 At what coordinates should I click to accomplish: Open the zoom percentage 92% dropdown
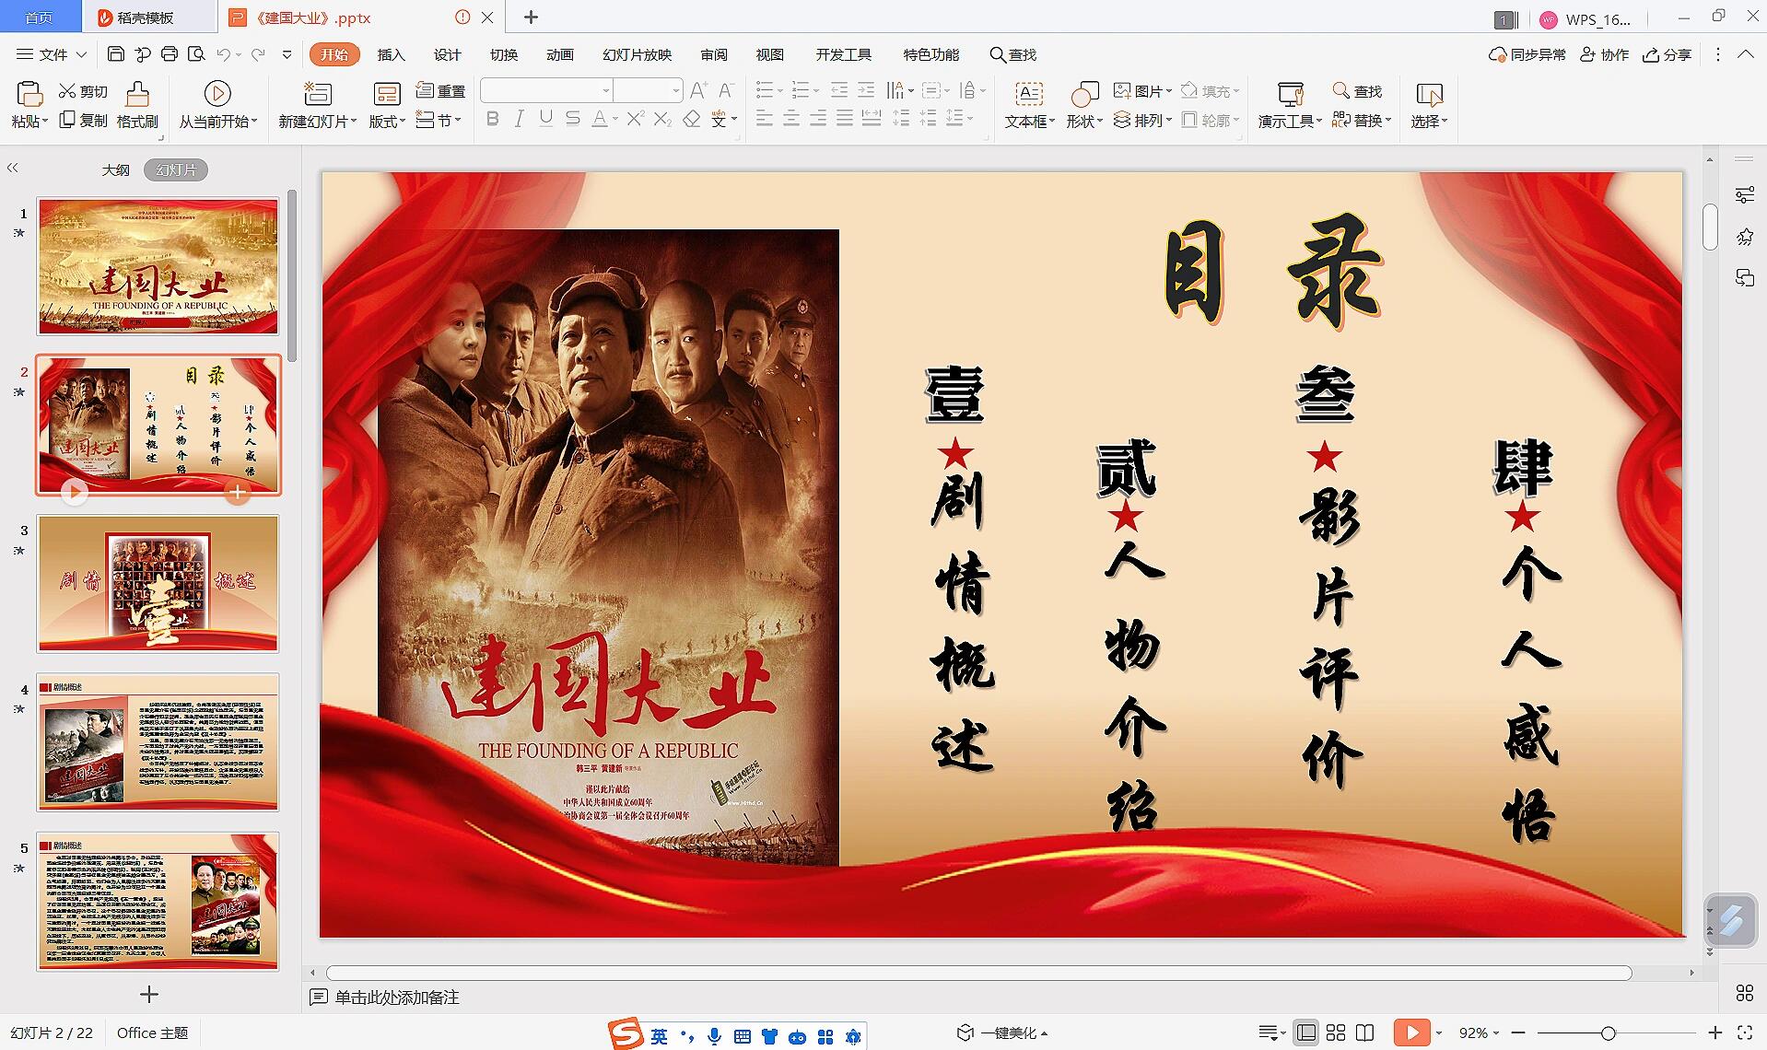click(1480, 1032)
